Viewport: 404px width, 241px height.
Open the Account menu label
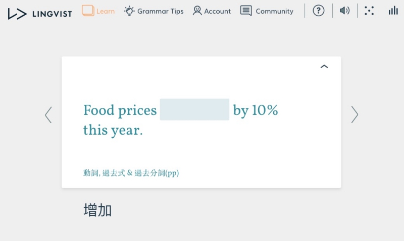pyautogui.click(x=217, y=11)
